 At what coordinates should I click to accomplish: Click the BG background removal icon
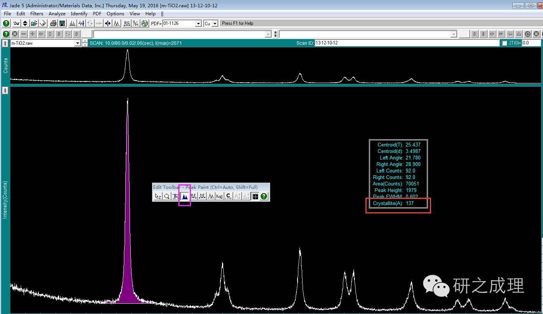(127, 23)
